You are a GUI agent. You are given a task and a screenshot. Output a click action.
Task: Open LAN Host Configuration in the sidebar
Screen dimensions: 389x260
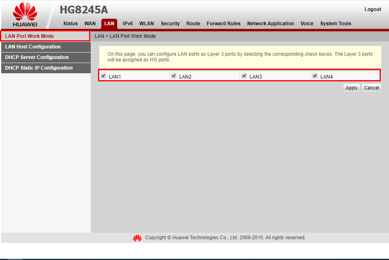(x=33, y=46)
